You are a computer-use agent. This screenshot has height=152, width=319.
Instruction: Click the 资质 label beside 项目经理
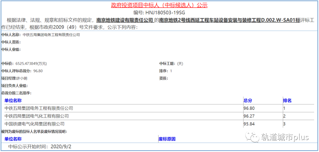click(164, 78)
